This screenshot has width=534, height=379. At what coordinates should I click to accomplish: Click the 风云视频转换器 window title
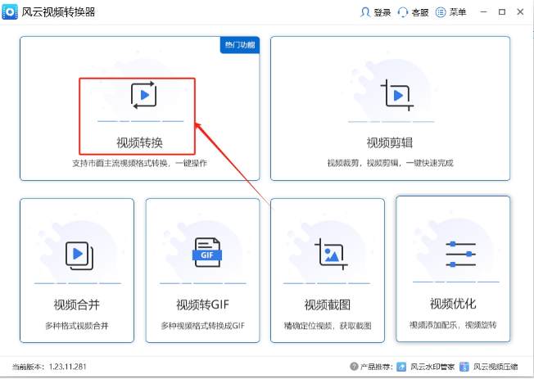coord(58,12)
